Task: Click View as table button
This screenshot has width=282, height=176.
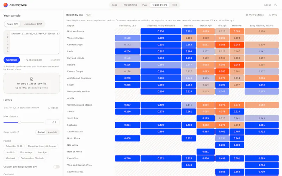Action: pyautogui.click(x=255, y=15)
